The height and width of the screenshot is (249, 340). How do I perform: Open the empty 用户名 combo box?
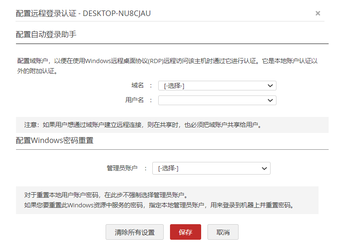coord(217,101)
